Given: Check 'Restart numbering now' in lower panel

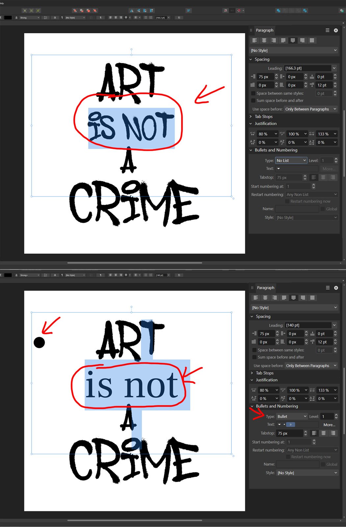Looking at the screenshot, I should (x=288, y=457).
